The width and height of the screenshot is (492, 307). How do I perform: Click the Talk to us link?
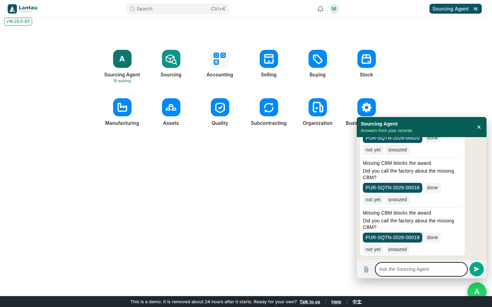coord(310,302)
